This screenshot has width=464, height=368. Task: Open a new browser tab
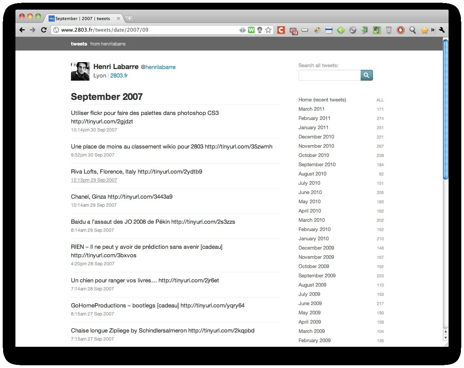click(130, 18)
